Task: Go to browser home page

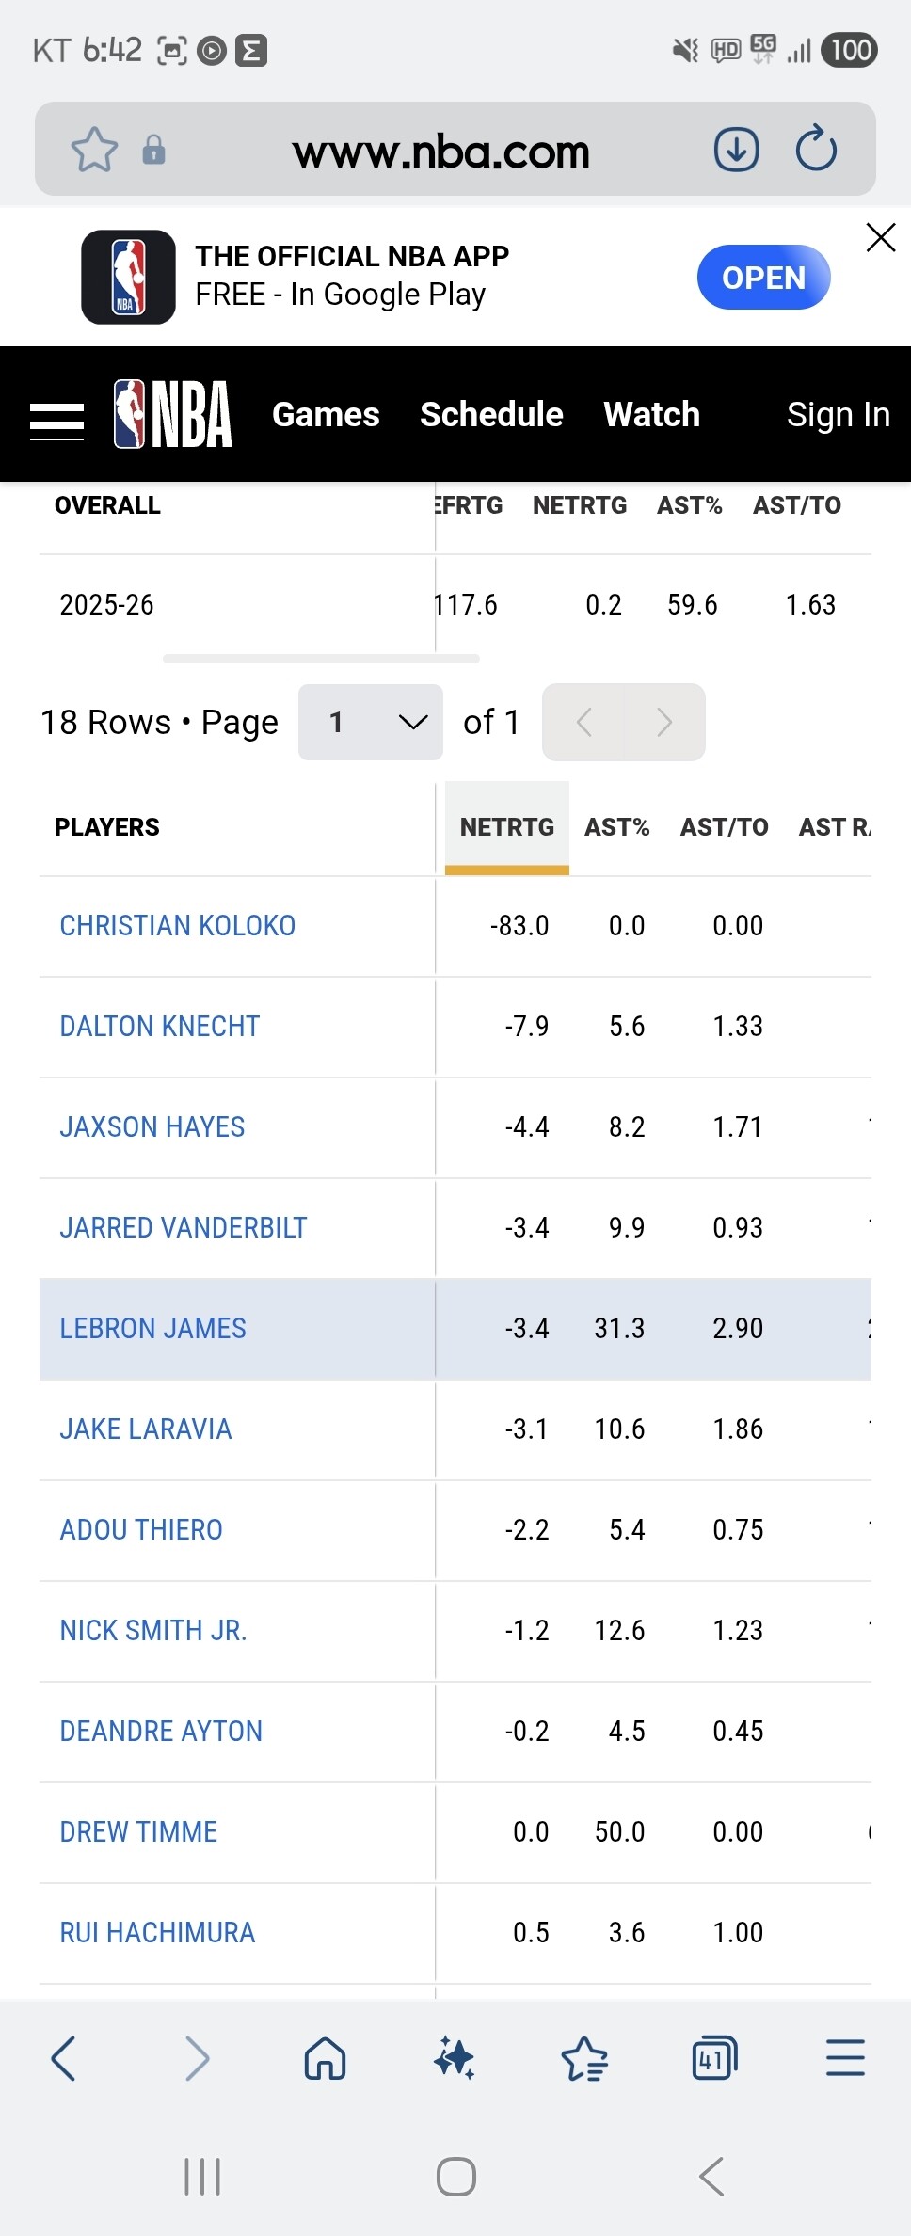Action: point(325,2058)
